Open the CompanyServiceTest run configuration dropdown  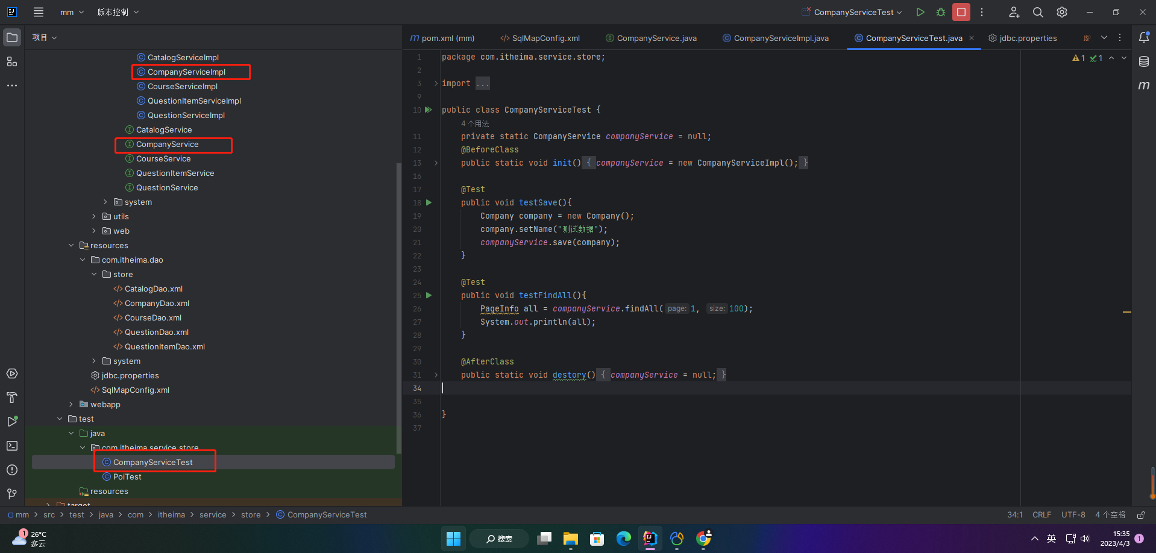tap(852, 12)
